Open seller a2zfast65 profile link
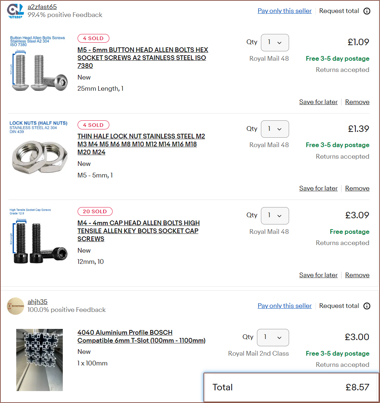 point(42,7)
